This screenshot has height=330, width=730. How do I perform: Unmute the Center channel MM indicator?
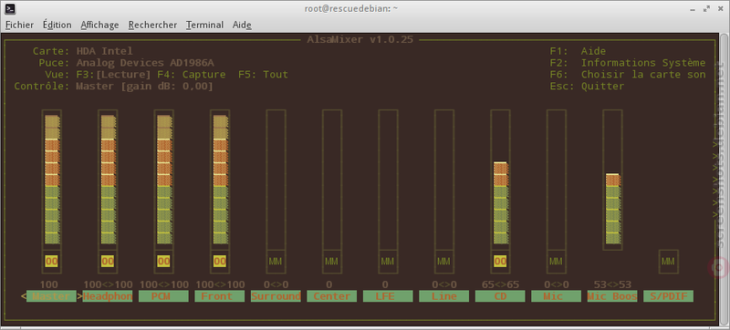331,262
